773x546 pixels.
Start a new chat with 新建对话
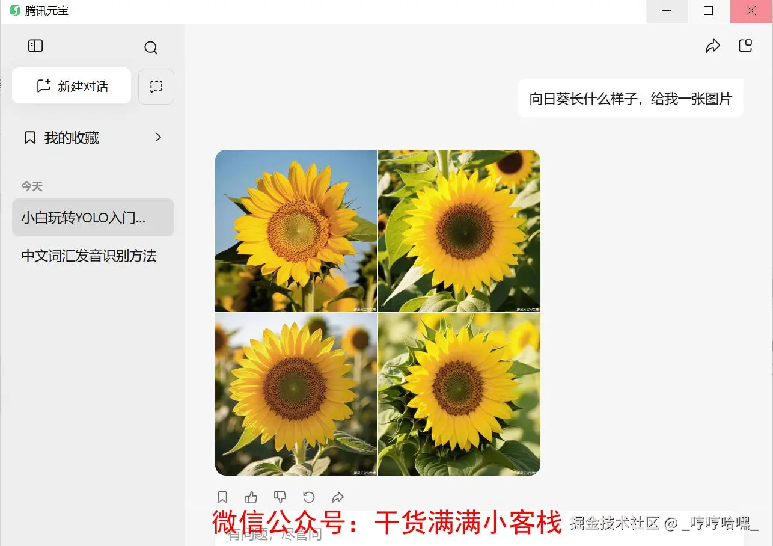71,85
